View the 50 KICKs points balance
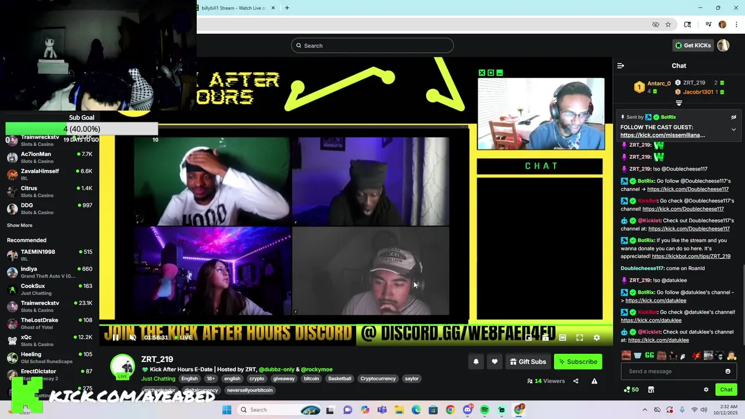Image resolution: width=745 pixels, height=419 pixels. pos(631,390)
